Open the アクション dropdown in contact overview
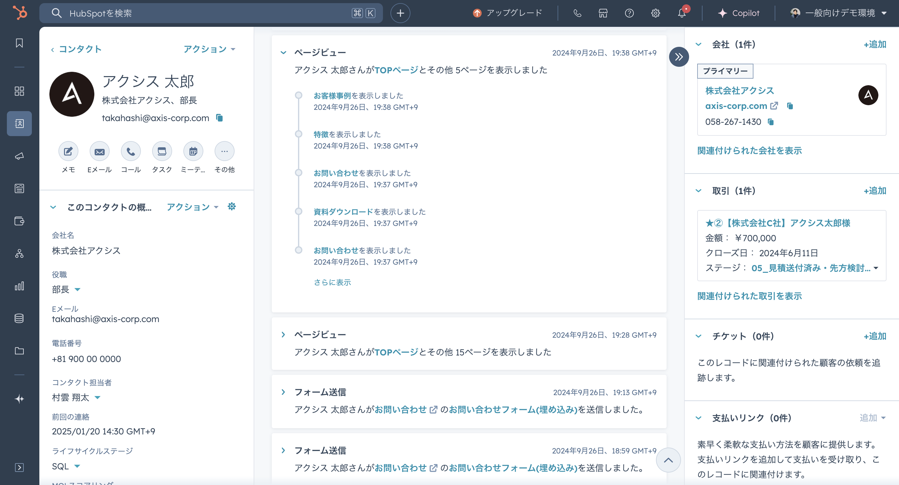The width and height of the screenshot is (899, 485). click(192, 207)
